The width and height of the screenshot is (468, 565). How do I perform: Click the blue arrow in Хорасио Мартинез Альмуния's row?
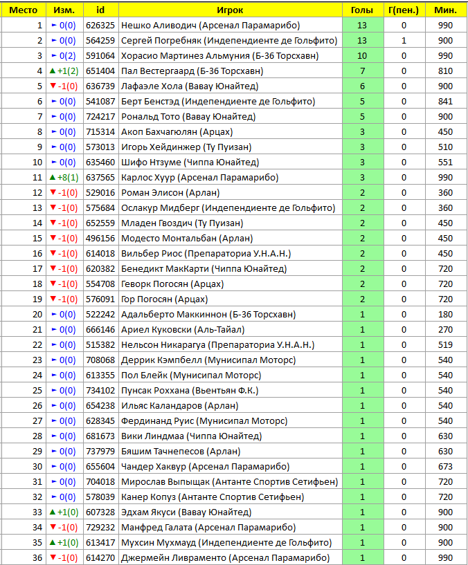pyautogui.click(x=54, y=56)
